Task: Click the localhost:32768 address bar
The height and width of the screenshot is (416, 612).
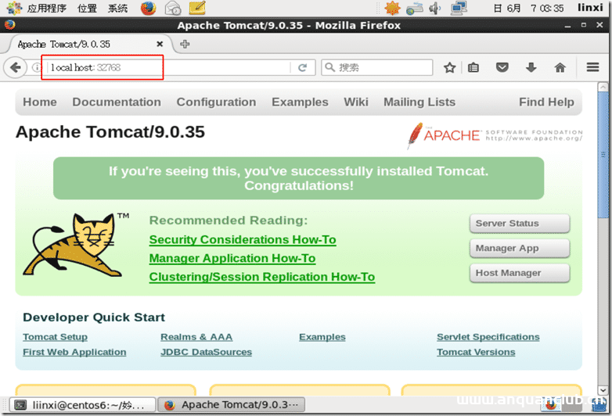Action: pos(167,67)
